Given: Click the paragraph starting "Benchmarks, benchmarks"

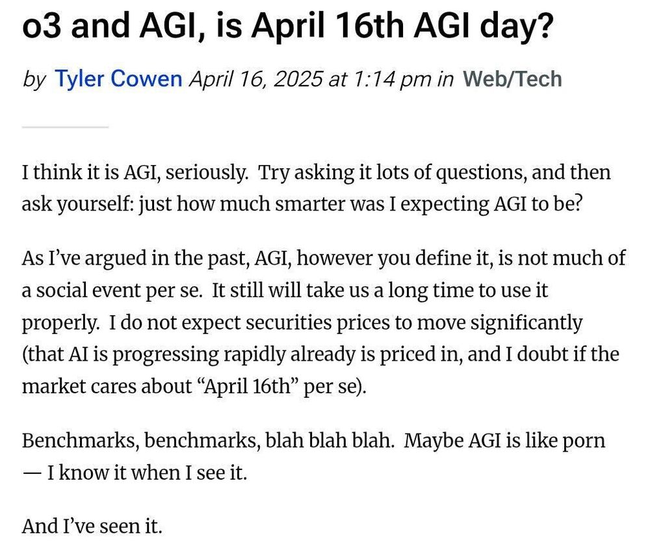Looking at the screenshot, I should coord(314,456).
